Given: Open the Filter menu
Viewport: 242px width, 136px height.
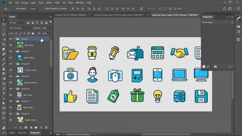Looking at the screenshot, I should click(x=57, y=3).
